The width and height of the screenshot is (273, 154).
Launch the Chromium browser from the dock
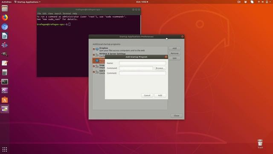tap(5, 27)
